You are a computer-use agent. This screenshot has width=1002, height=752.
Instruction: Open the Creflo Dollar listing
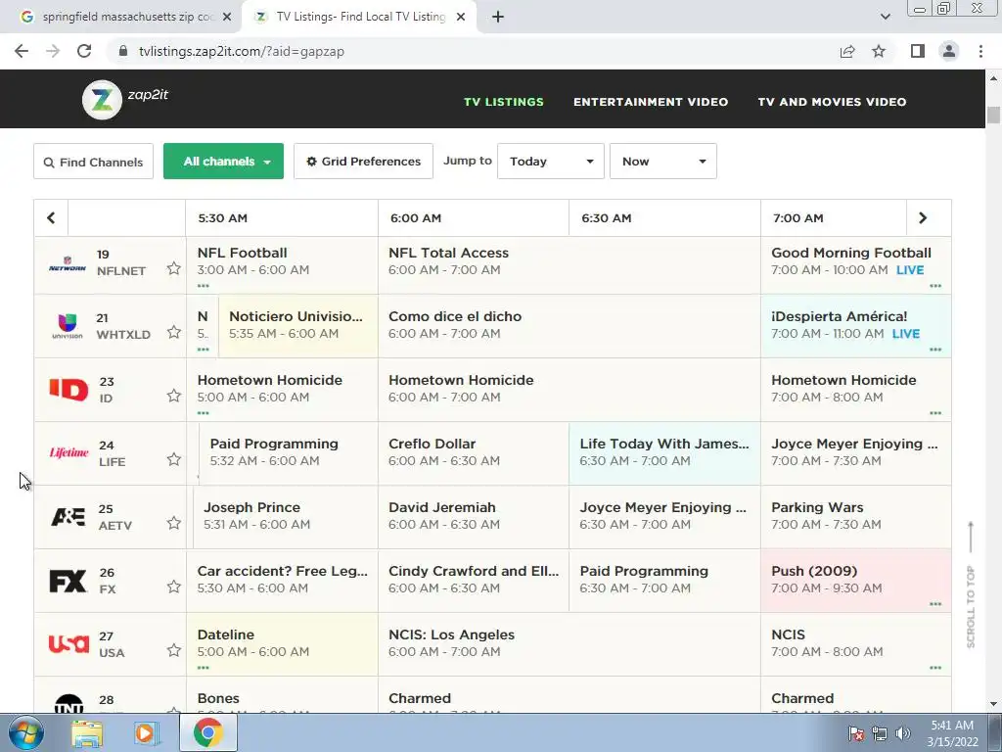[474, 452]
